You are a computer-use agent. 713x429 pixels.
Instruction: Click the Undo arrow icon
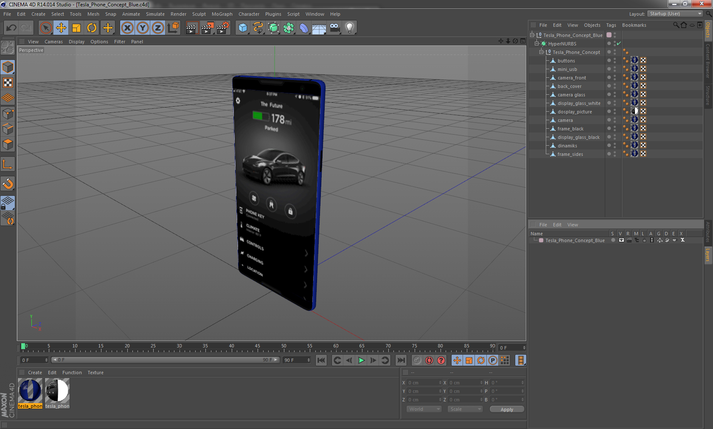click(x=11, y=28)
